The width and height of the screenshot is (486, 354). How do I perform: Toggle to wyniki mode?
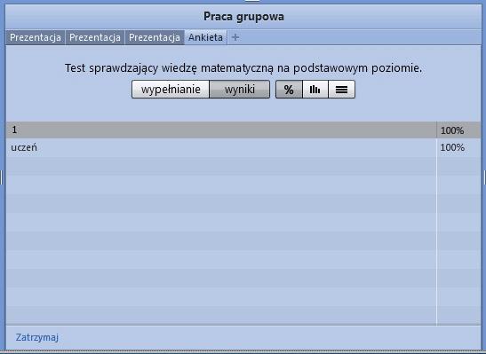coord(240,90)
